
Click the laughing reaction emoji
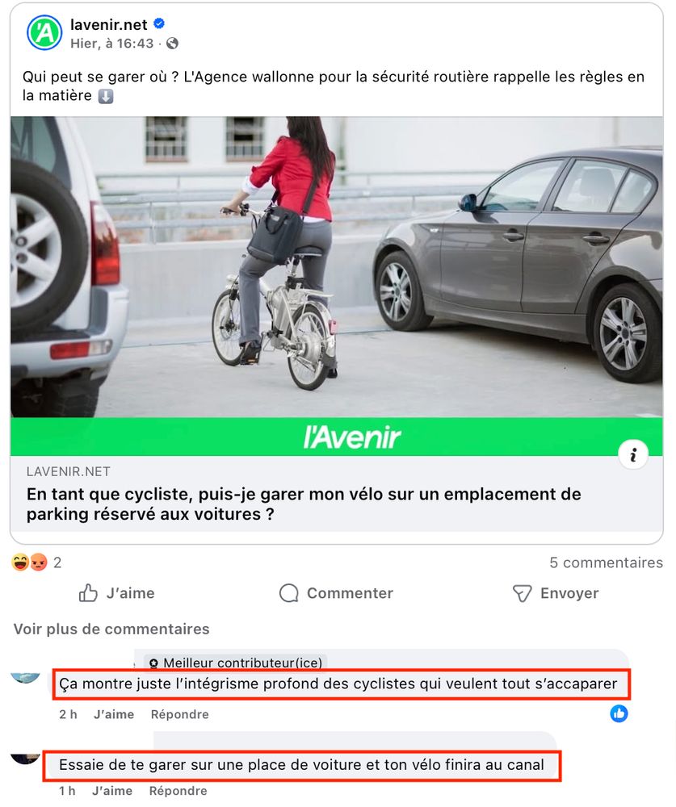(x=20, y=562)
